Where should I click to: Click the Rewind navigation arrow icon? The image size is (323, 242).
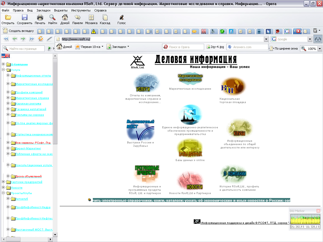6,38
